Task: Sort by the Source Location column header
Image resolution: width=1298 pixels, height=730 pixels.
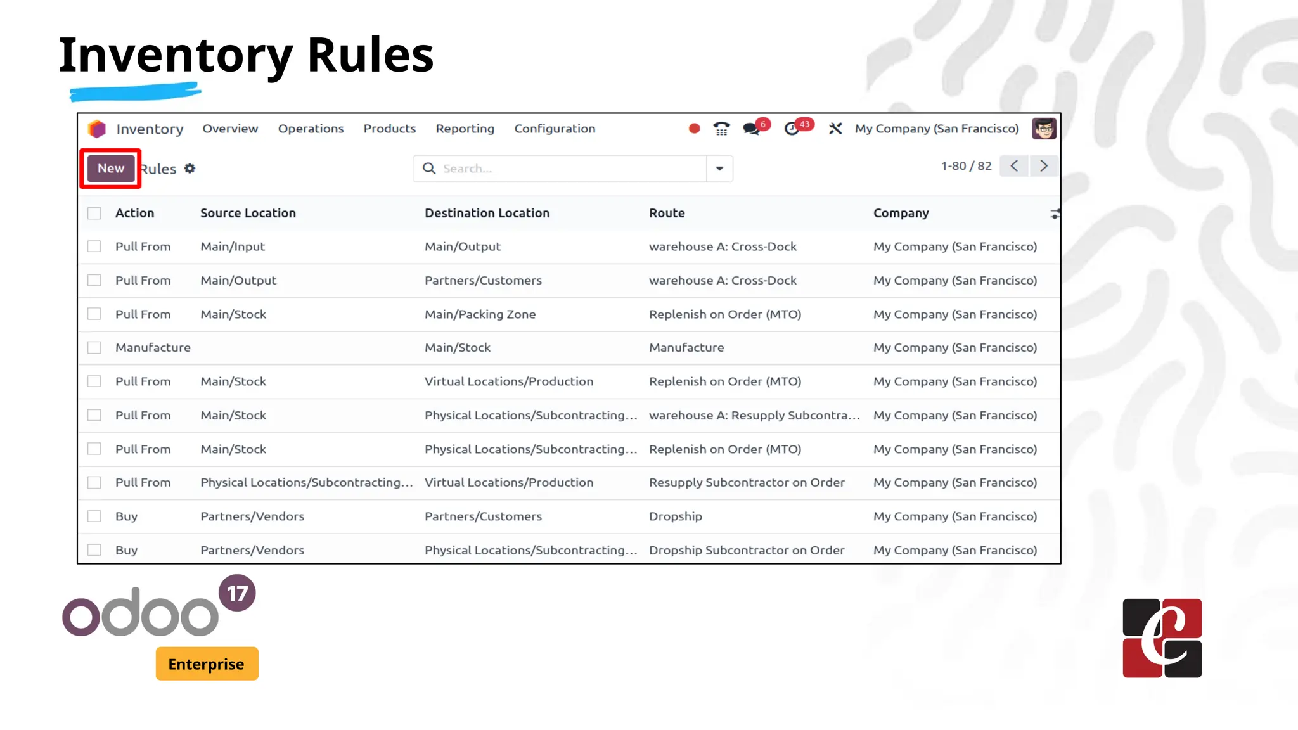Action: click(248, 214)
